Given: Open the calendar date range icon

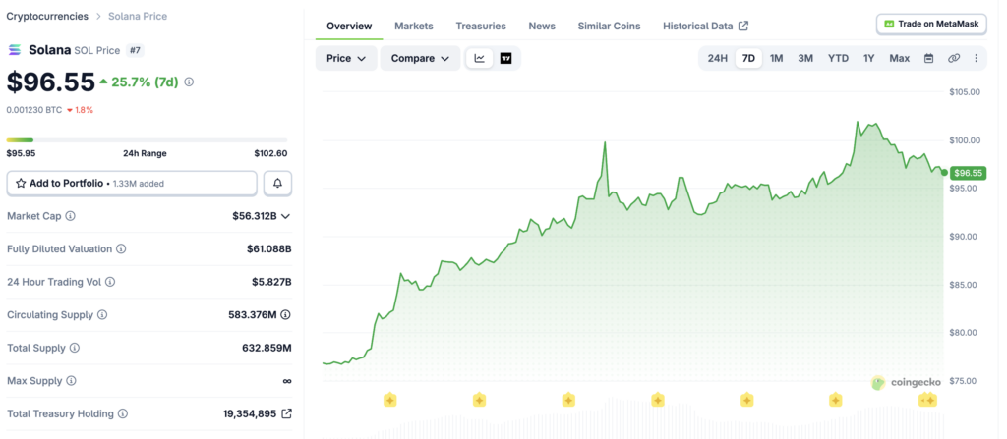Looking at the screenshot, I should (x=928, y=58).
